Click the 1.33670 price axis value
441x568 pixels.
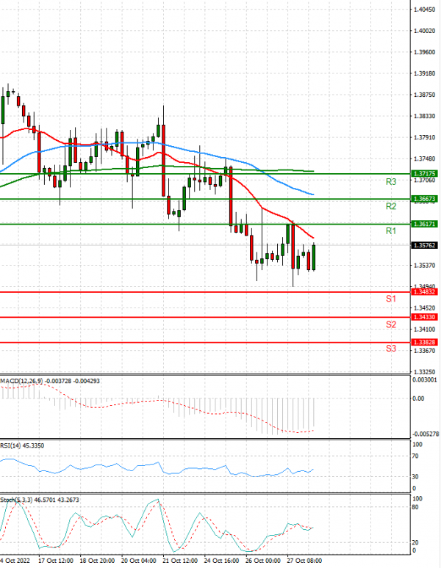[x=424, y=351]
